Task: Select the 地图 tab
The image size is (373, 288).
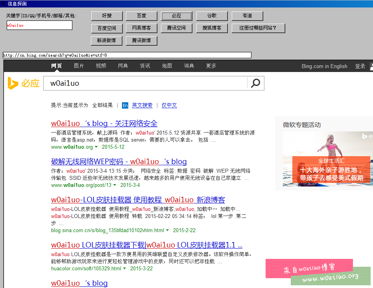Action: point(167,66)
